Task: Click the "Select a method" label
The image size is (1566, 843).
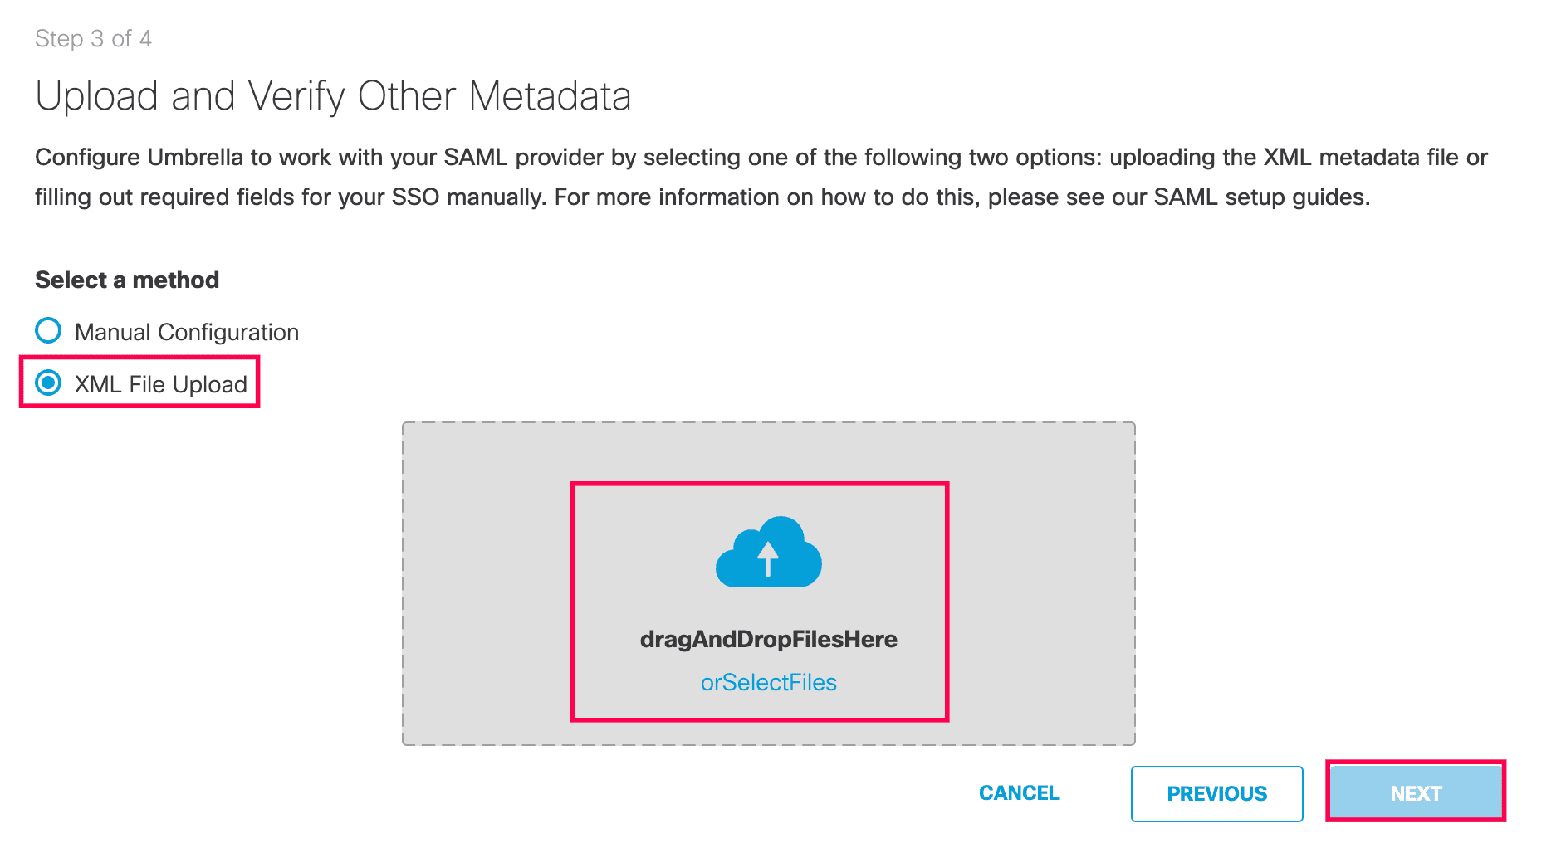Action: coord(127,280)
